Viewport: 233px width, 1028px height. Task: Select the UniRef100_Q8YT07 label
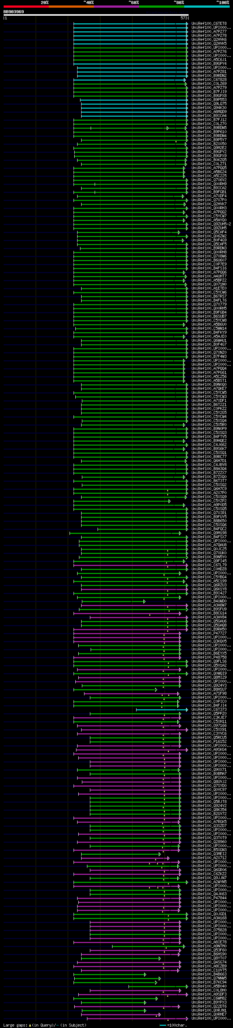pyautogui.click(x=209, y=958)
